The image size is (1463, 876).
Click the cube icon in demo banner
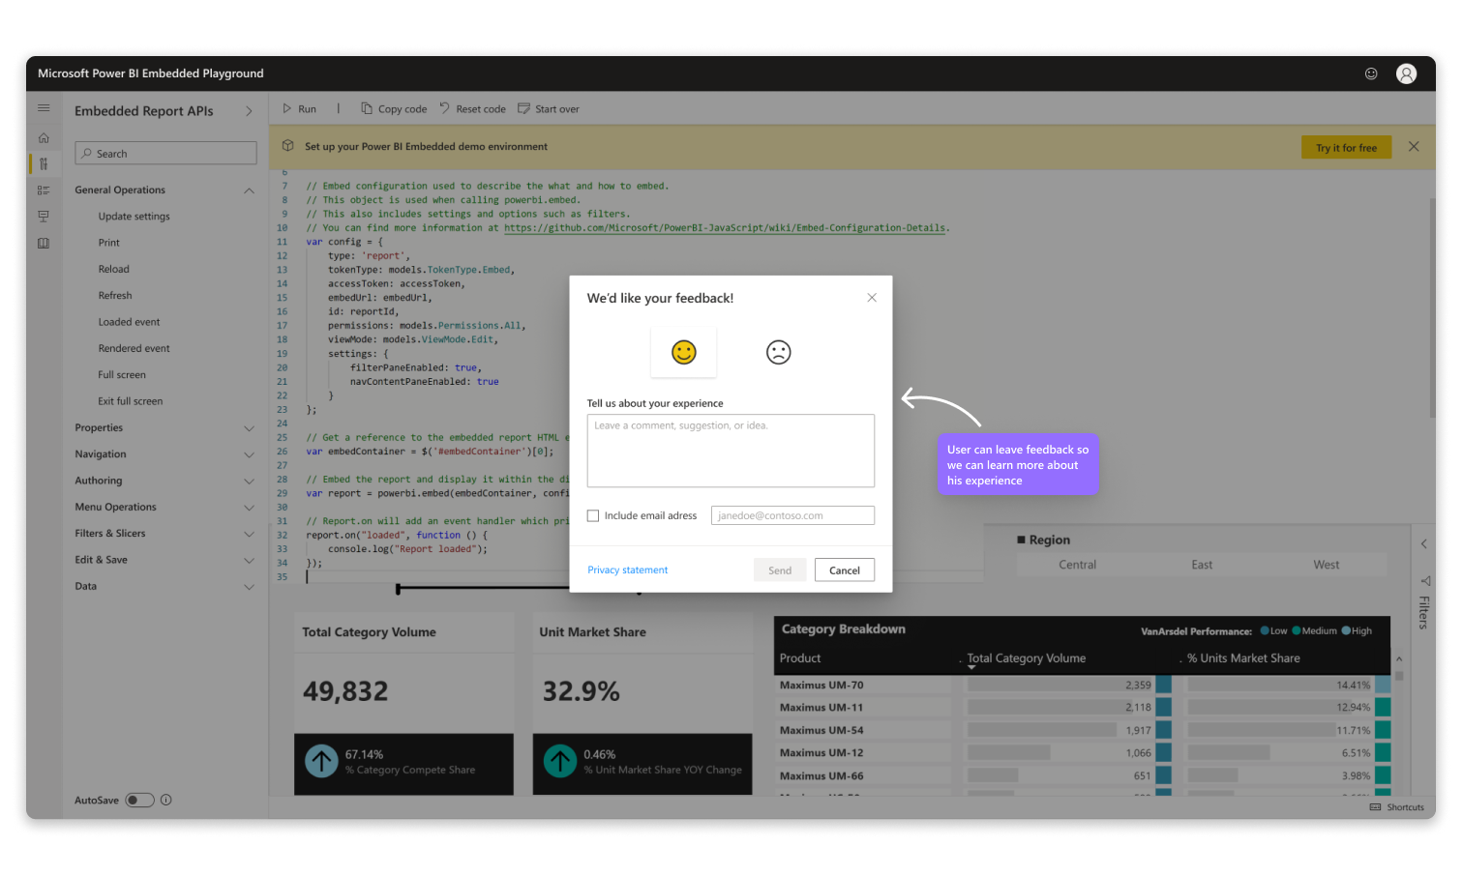pos(288,146)
